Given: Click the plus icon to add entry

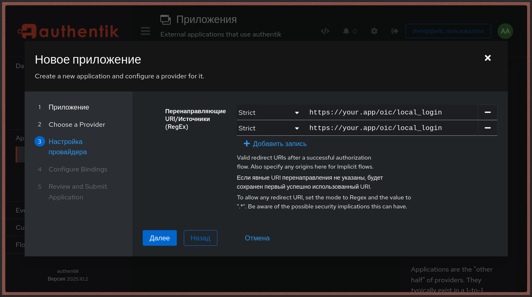Looking at the screenshot, I should click(x=247, y=144).
